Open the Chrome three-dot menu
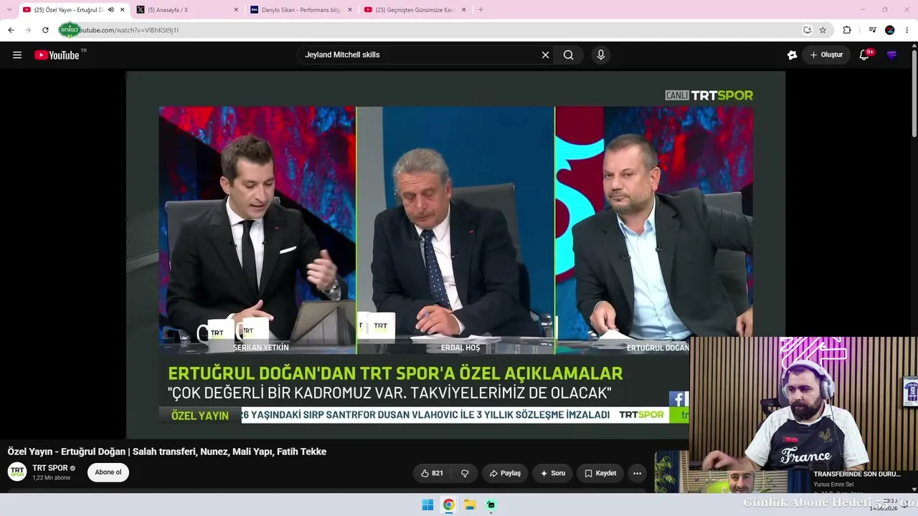 907,30
